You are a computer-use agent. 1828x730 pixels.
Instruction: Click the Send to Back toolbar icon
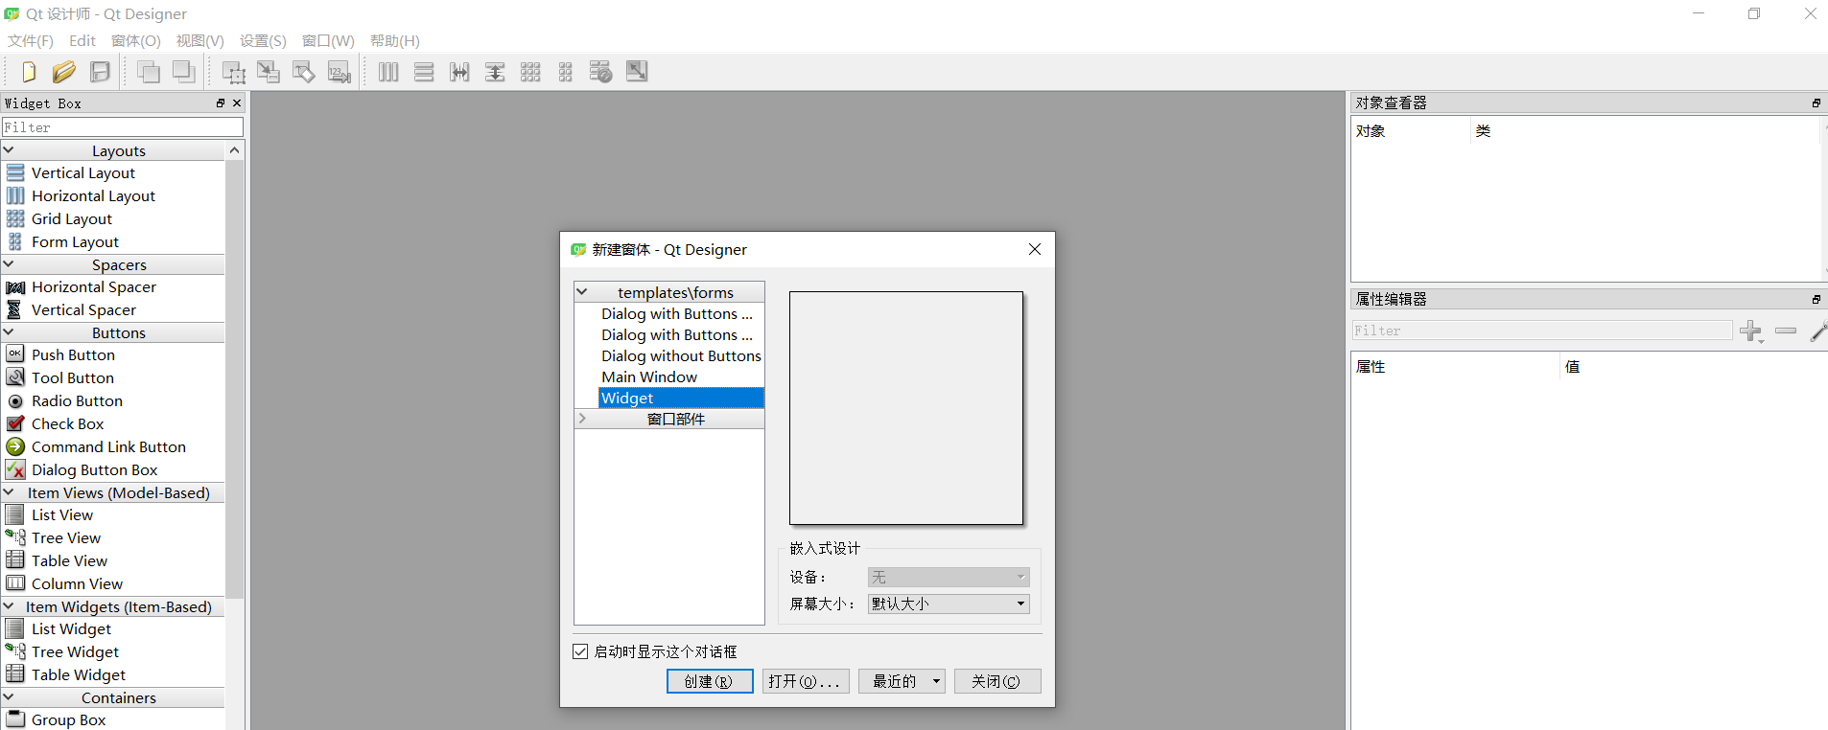tap(184, 72)
